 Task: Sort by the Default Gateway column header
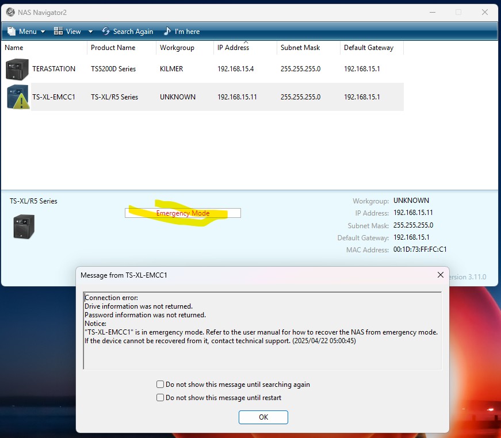pos(372,48)
